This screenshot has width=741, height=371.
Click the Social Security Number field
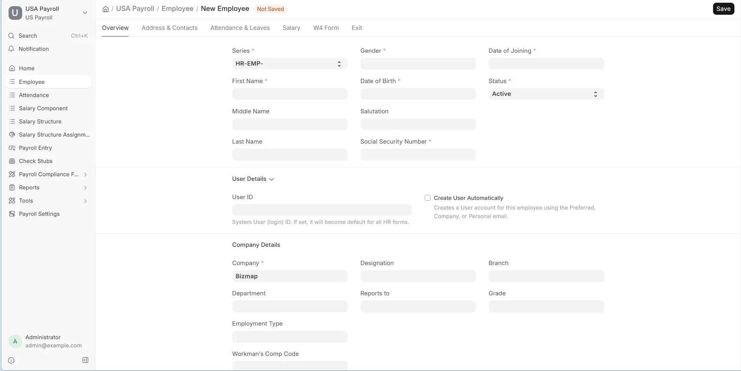(x=418, y=154)
